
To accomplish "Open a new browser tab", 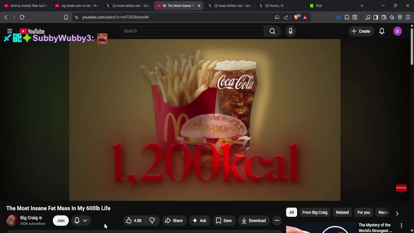I will pos(362,6).
